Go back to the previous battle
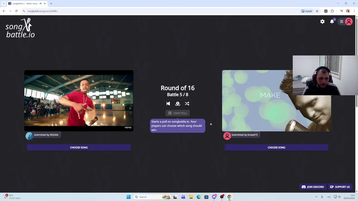 coord(168,104)
